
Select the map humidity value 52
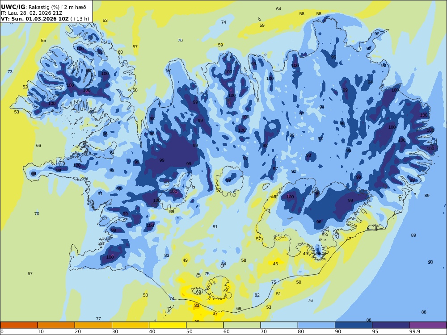point(25,87)
